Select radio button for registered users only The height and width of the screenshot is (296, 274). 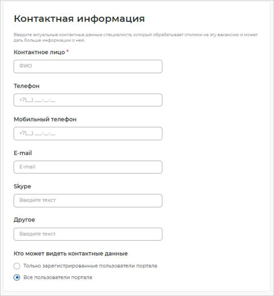tap(17, 266)
